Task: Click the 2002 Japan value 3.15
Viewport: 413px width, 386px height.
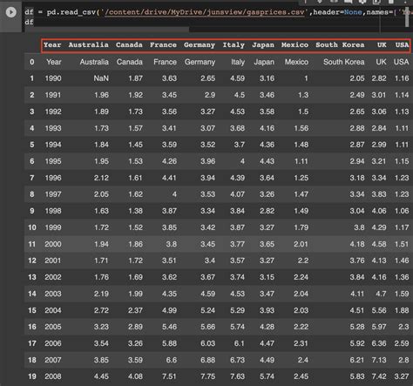Action: click(x=267, y=277)
